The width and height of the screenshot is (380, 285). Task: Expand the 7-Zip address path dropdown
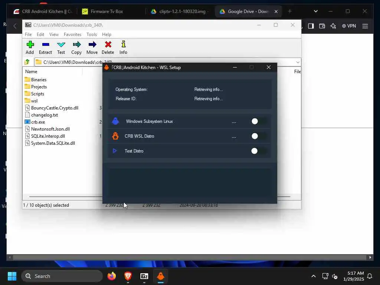298,62
